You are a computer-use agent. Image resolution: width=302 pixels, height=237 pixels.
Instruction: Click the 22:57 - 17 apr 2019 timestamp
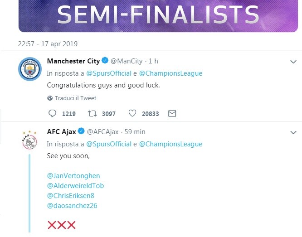point(48,44)
